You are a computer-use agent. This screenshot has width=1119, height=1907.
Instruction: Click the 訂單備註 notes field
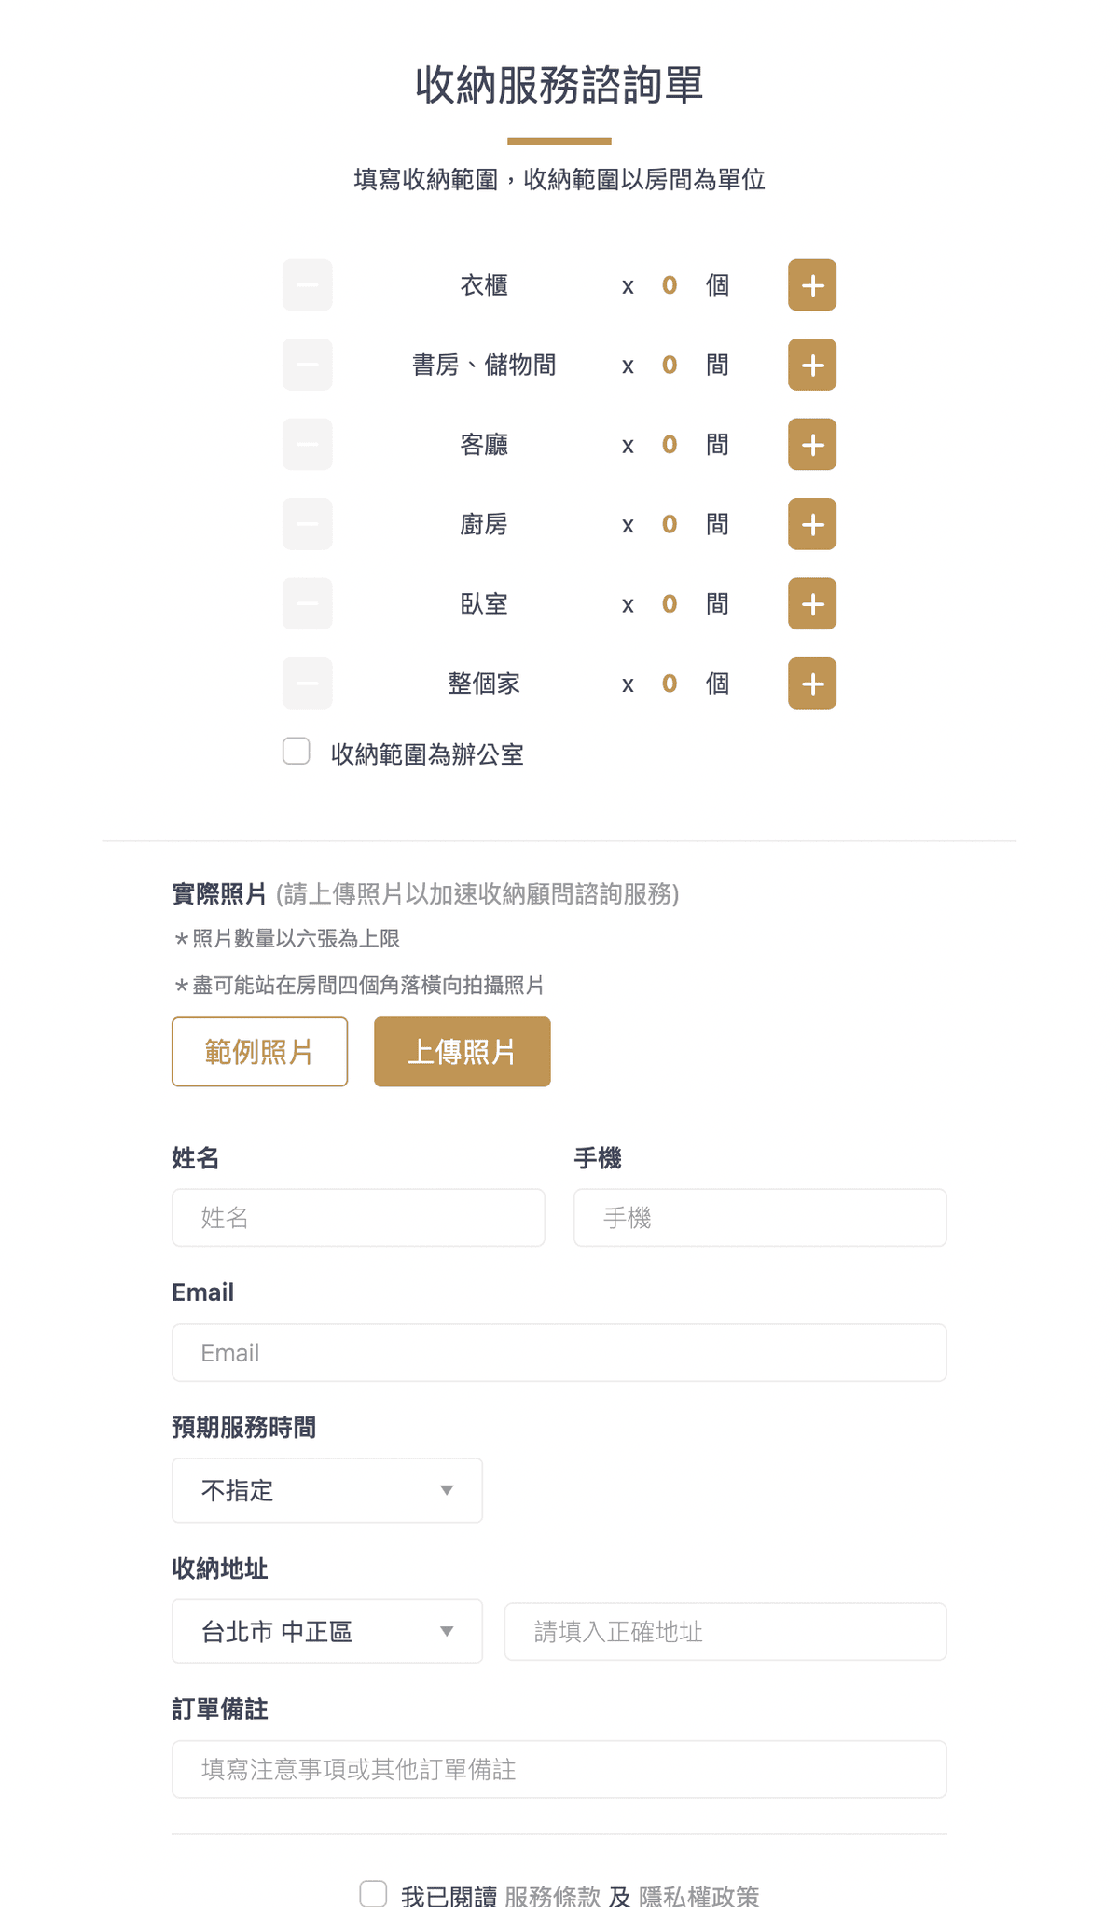pyautogui.click(x=559, y=1769)
